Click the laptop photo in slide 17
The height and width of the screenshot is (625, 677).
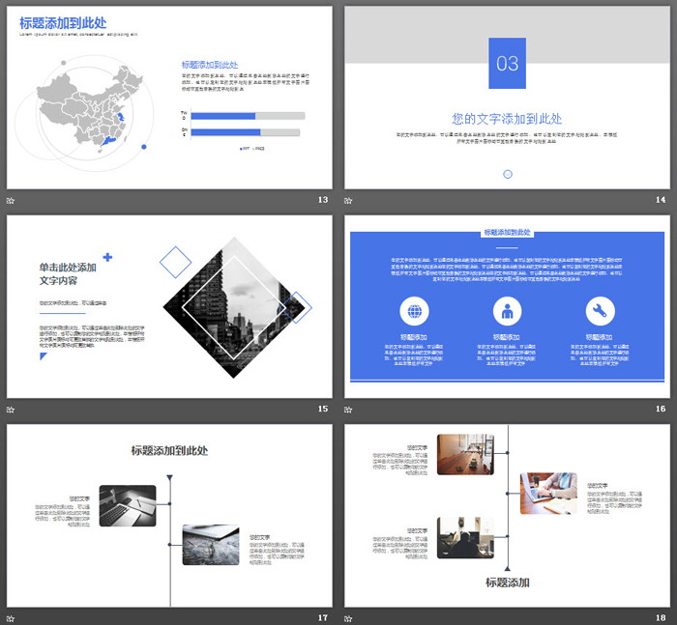[128, 505]
